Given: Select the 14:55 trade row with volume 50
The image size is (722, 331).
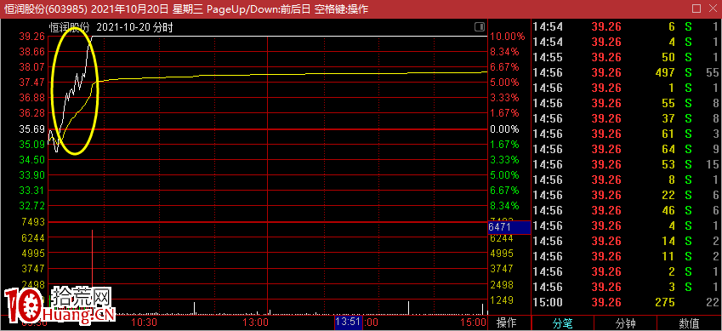Looking at the screenshot, I should (x=627, y=57).
